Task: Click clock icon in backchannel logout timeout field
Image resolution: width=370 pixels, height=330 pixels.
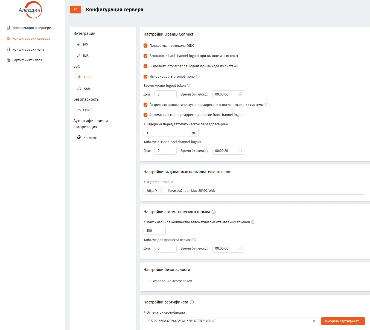Action: pyautogui.click(x=240, y=151)
